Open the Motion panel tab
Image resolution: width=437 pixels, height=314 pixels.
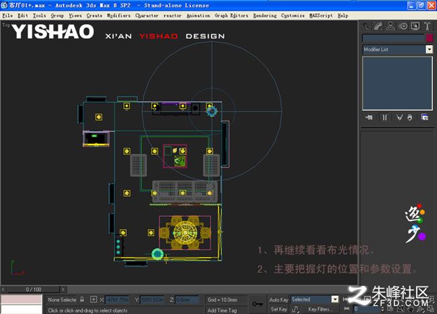[403, 26]
